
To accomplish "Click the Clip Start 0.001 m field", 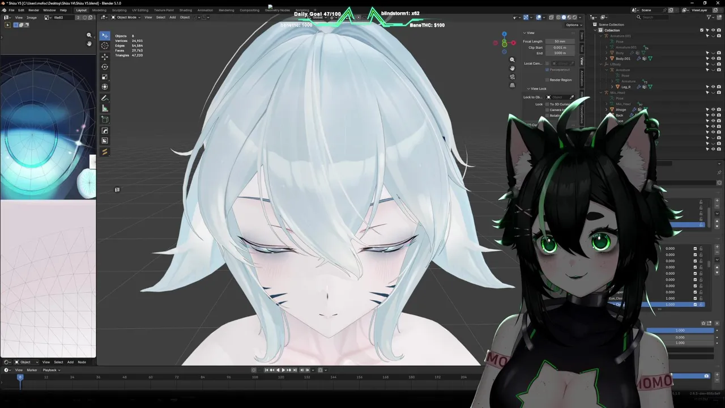I will (560, 48).
